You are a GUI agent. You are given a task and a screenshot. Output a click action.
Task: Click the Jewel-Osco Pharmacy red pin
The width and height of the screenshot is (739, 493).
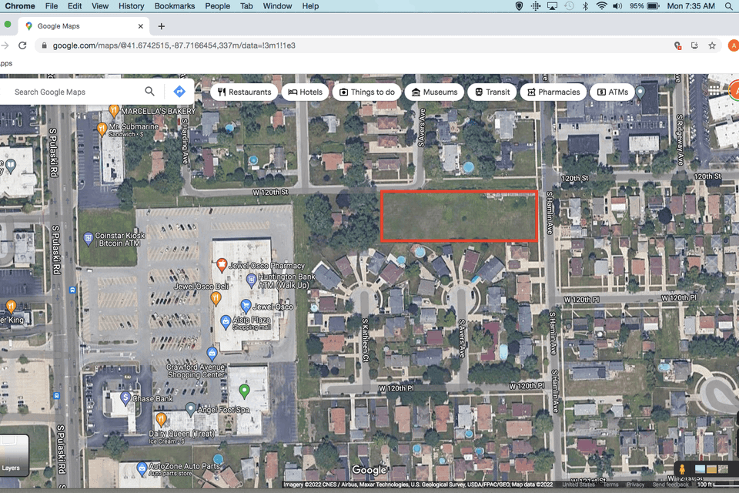tap(222, 266)
